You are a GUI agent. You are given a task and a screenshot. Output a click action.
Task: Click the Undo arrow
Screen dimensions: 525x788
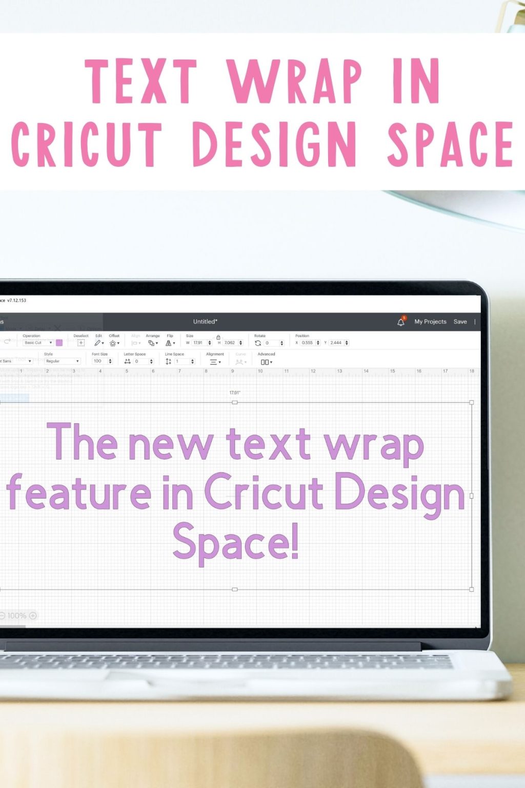tap(8, 341)
